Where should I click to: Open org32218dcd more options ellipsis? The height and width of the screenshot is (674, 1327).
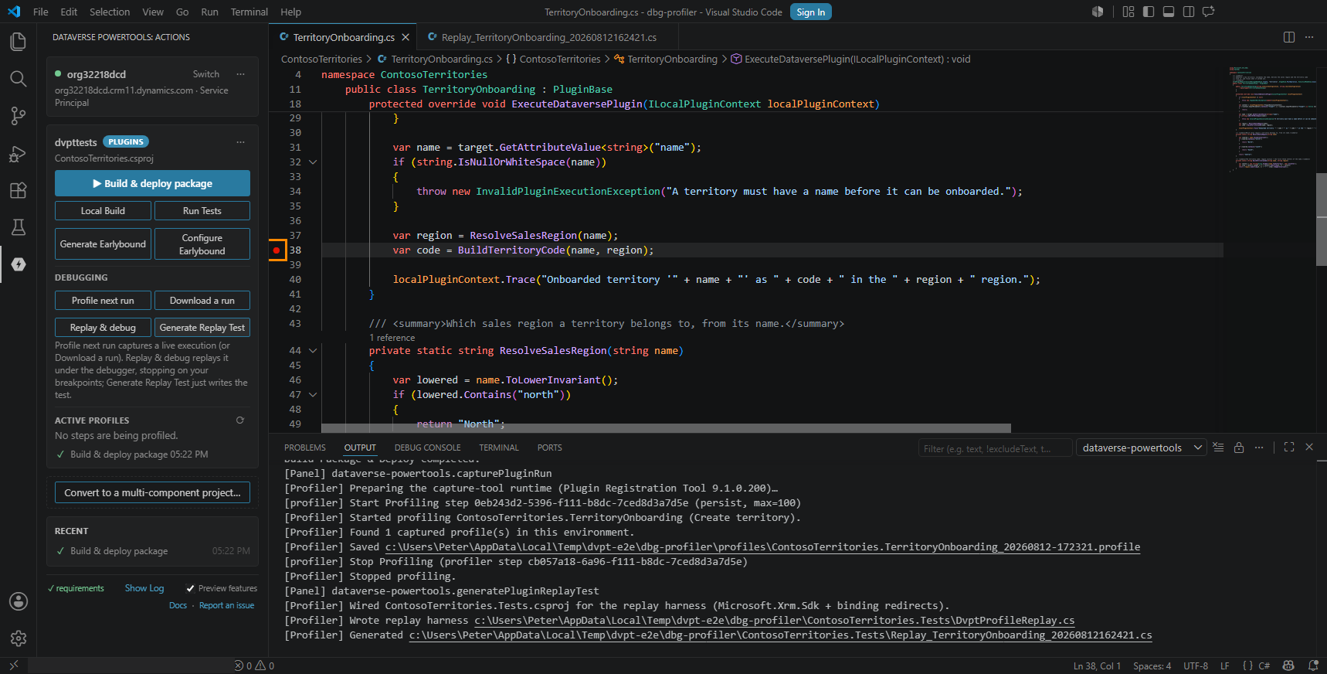pos(240,74)
